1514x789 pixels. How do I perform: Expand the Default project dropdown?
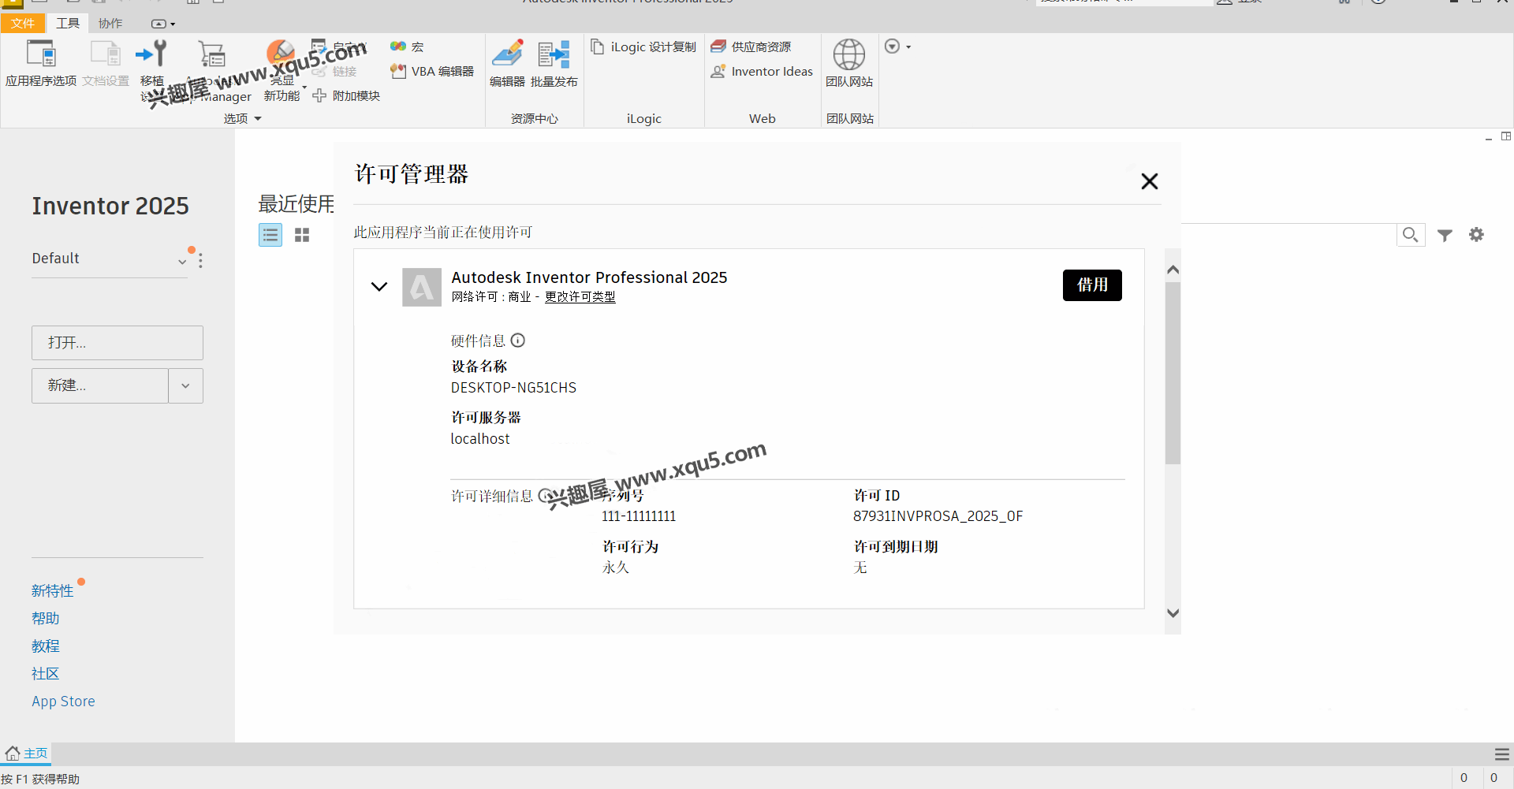[x=182, y=261]
